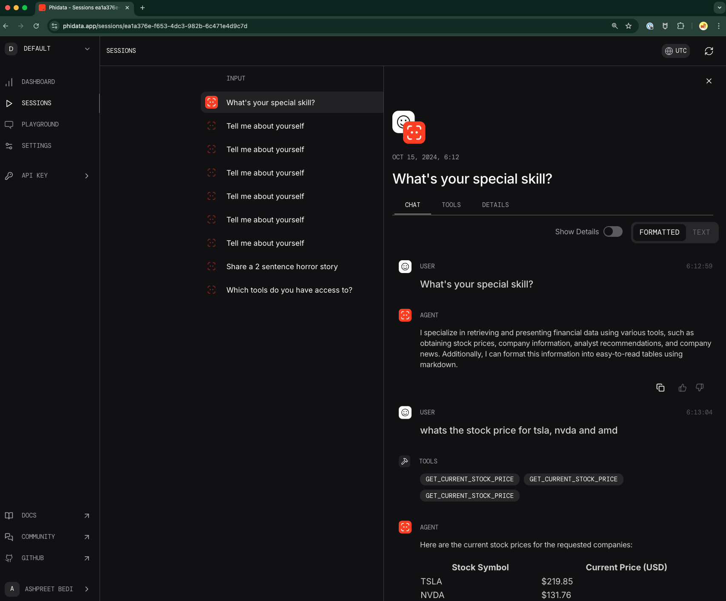The image size is (726, 601).
Task: Switch to the DETAILS tab
Action: point(495,205)
